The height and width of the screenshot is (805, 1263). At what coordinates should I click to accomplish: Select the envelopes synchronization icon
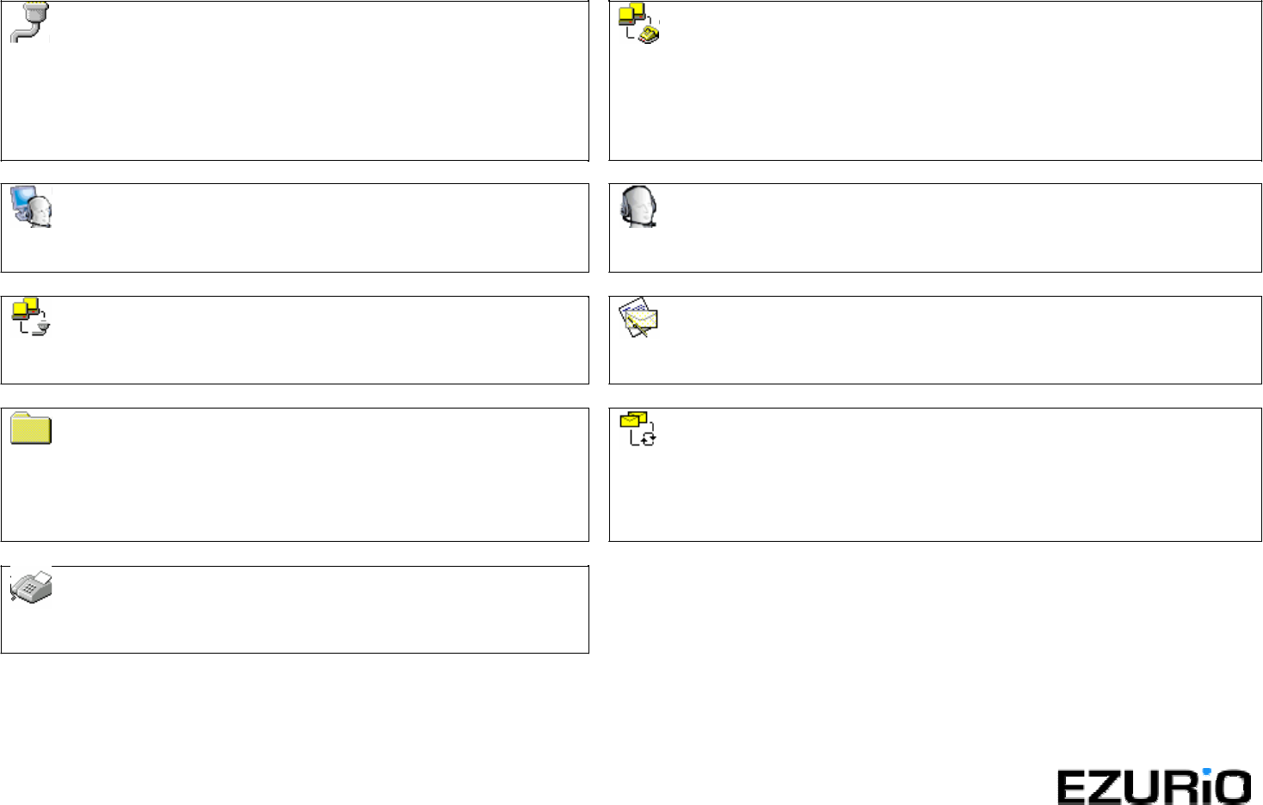[638, 428]
